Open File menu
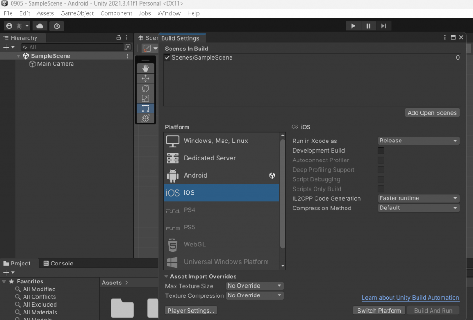This screenshot has width=473, height=320. click(x=8, y=13)
